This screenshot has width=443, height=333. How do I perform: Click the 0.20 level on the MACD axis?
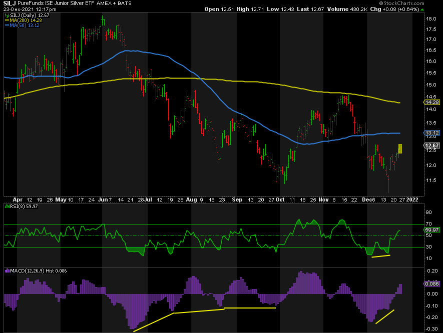[x=432, y=271]
